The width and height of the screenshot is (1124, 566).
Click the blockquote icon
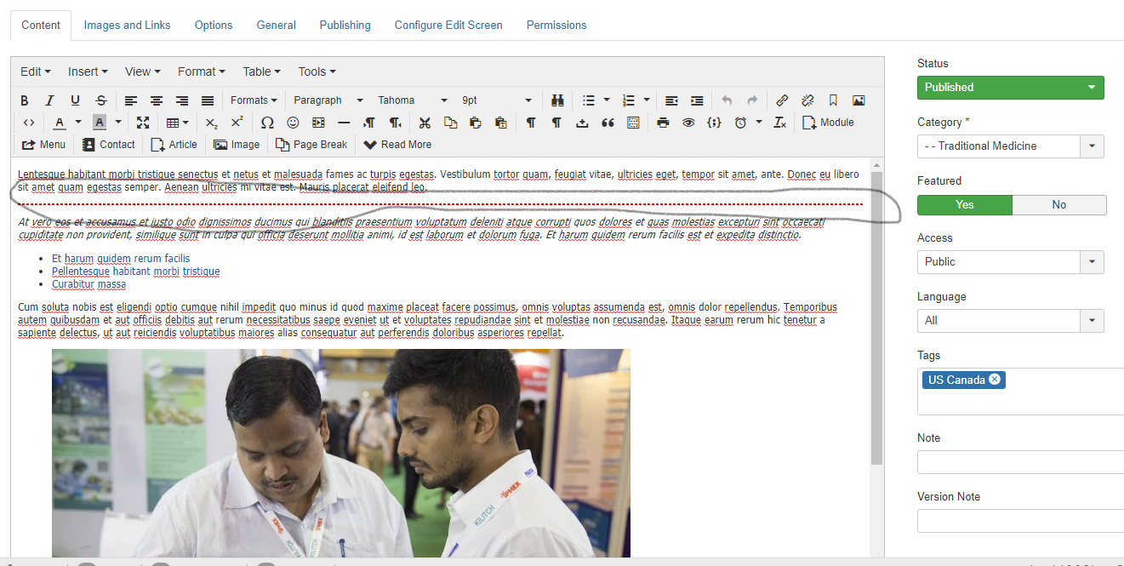608,123
